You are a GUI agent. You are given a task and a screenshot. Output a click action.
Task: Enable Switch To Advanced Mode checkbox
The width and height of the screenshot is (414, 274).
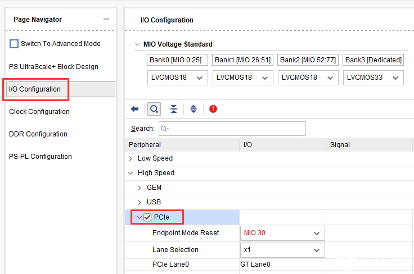14,44
